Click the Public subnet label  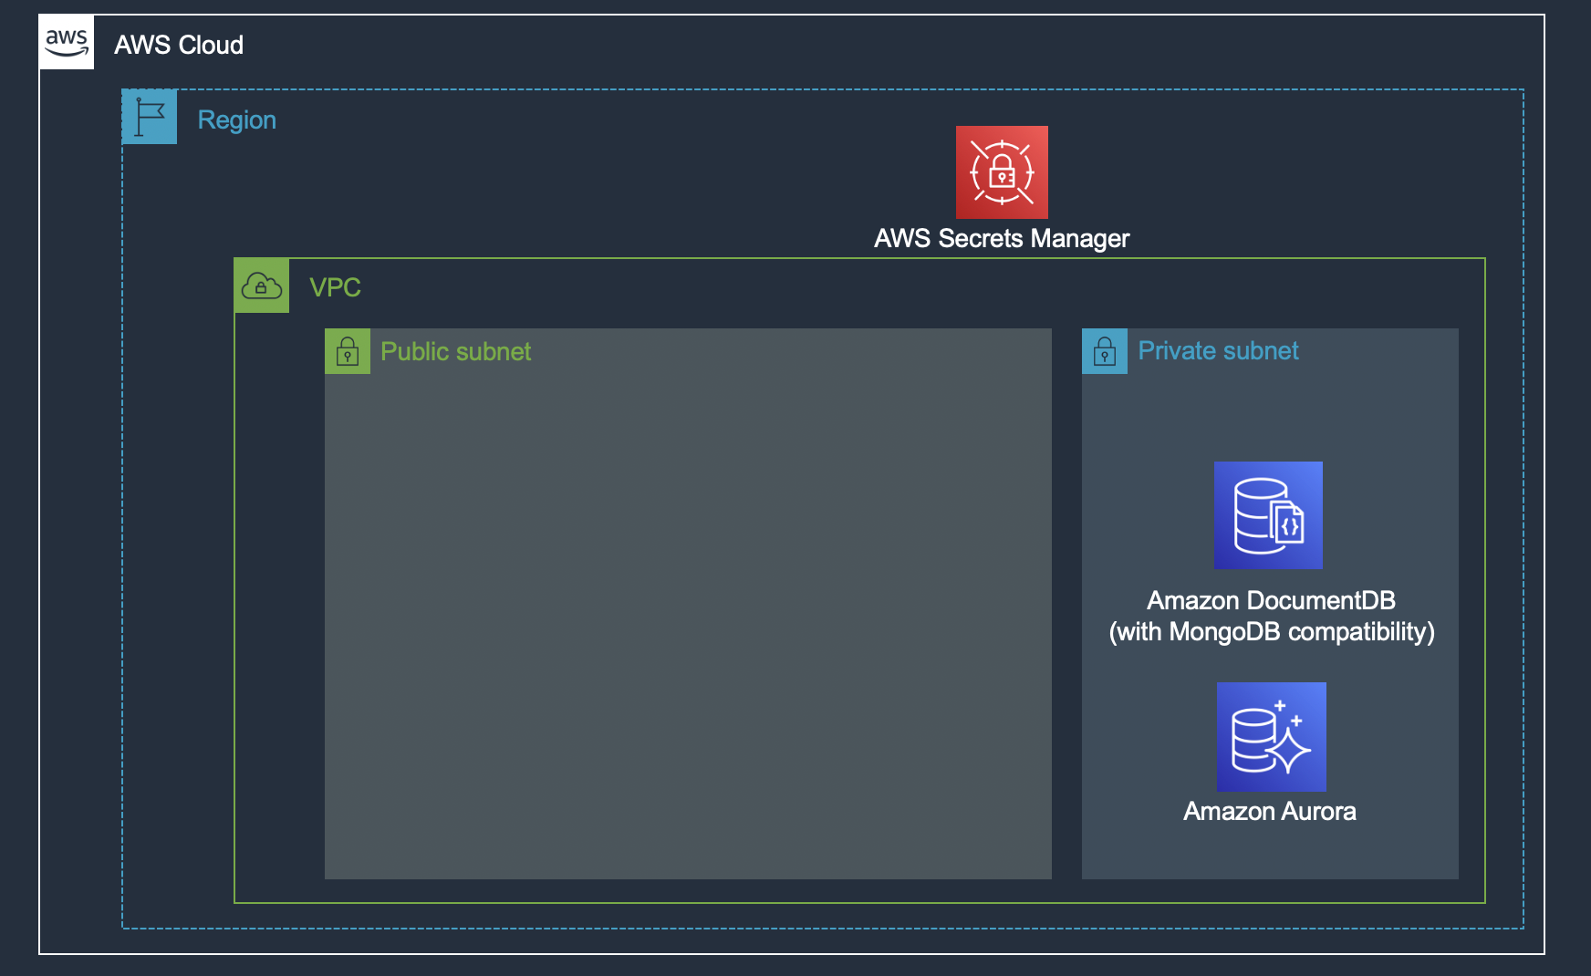[455, 351]
